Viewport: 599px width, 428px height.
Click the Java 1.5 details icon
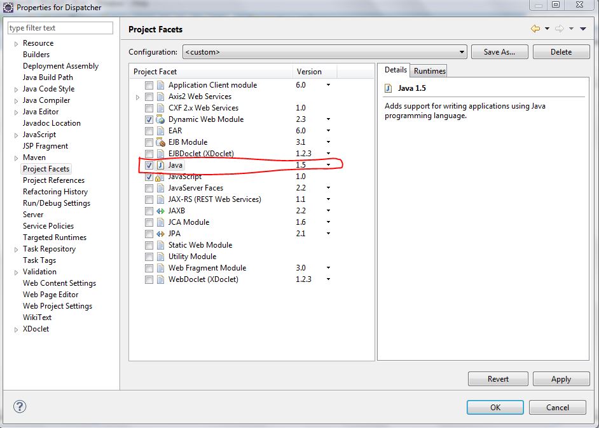point(388,88)
